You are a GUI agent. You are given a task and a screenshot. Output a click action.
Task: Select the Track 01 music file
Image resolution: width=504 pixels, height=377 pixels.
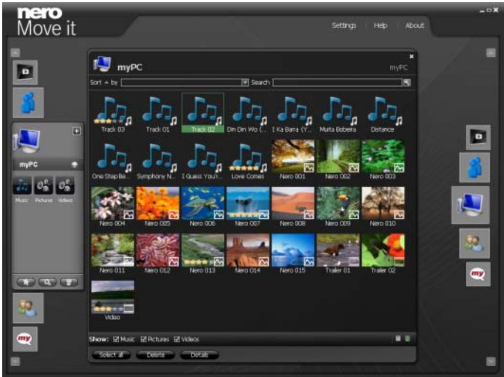pyautogui.click(x=158, y=114)
